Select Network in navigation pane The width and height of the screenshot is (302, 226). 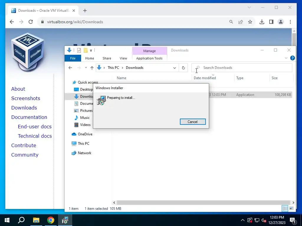tap(84, 153)
